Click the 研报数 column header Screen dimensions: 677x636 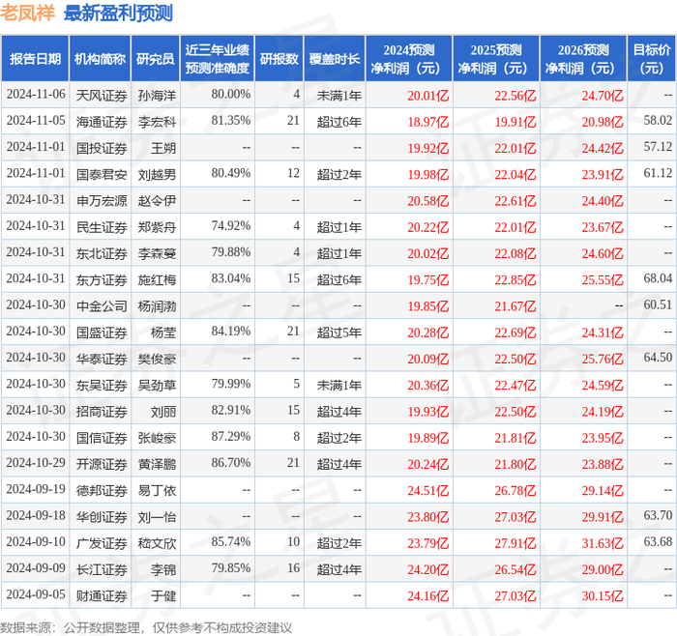(x=279, y=59)
